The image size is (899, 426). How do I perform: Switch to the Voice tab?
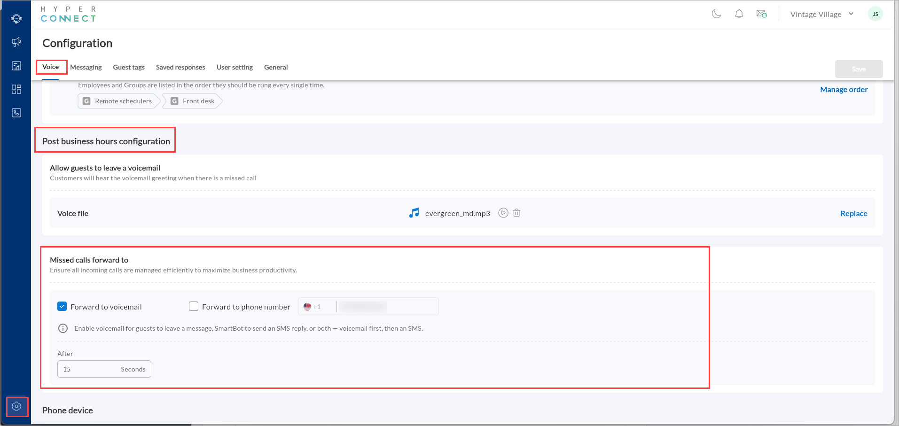[x=50, y=67]
